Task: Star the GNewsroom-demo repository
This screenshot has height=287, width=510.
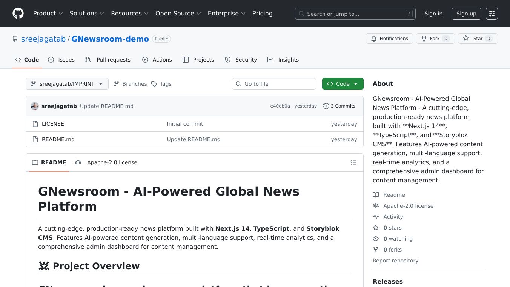Action: tap(478, 39)
